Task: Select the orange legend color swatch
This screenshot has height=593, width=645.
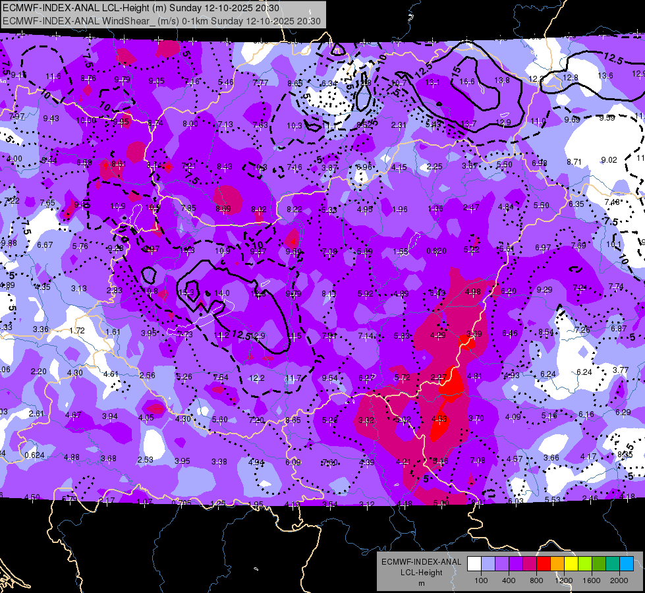Action: [x=557, y=564]
